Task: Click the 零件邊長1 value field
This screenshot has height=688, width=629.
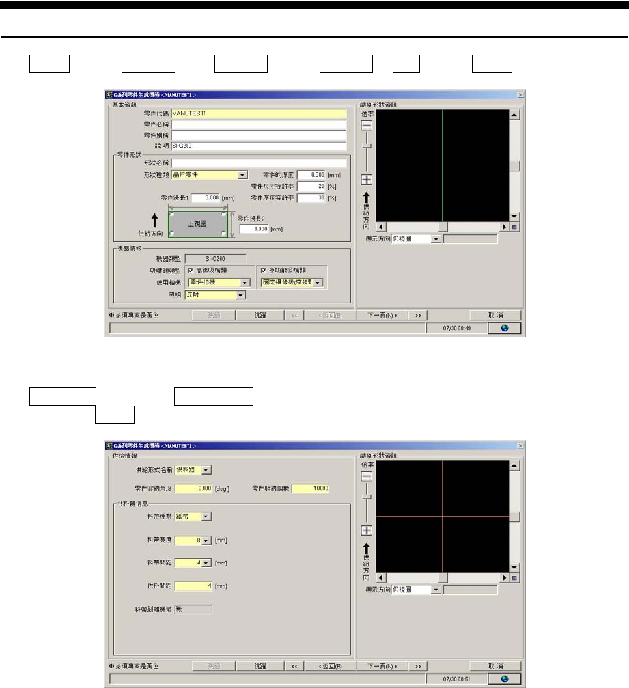Action: pyautogui.click(x=205, y=198)
